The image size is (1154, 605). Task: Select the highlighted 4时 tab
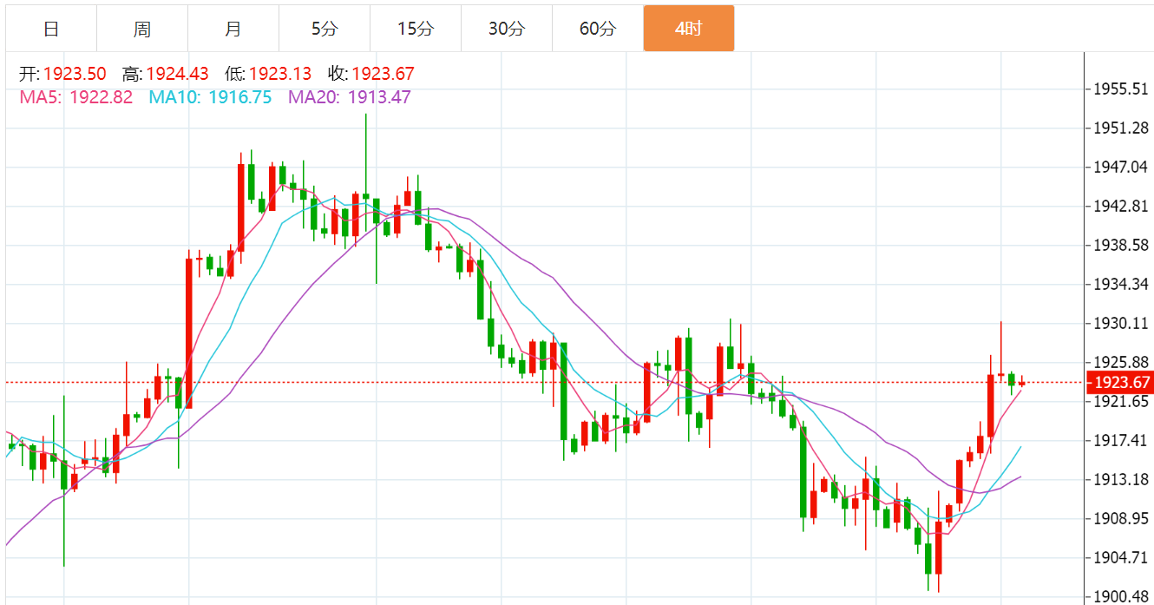pos(689,29)
